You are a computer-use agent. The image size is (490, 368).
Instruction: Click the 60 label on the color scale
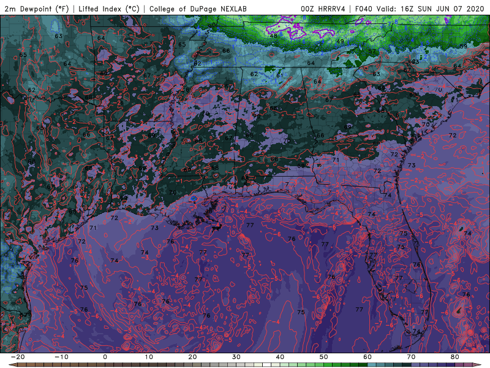tap(367, 357)
